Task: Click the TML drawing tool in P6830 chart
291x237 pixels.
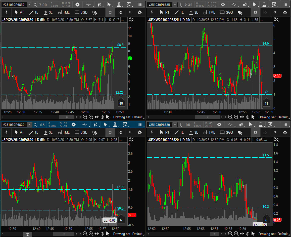Action: [x=64, y=13]
